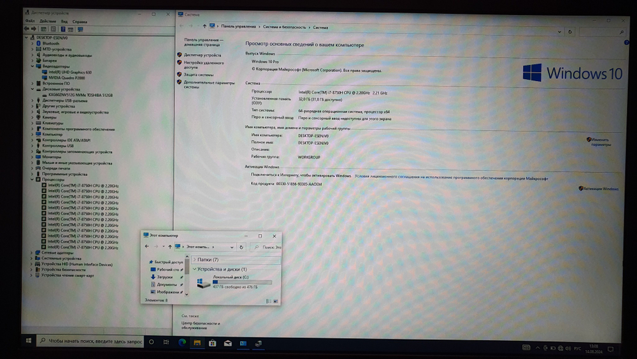Select Устройства HID (Human Interface Devices)
Image resolution: width=637 pixels, height=359 pixels.
point(76,264)
